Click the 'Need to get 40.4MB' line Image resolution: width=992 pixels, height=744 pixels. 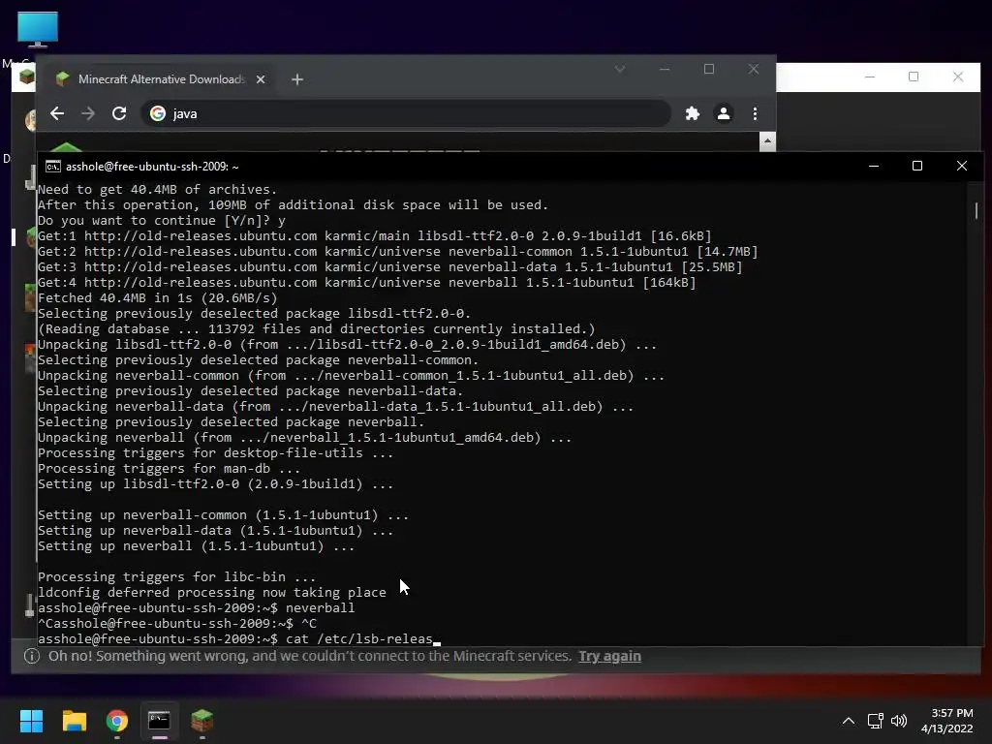[158, 189]
